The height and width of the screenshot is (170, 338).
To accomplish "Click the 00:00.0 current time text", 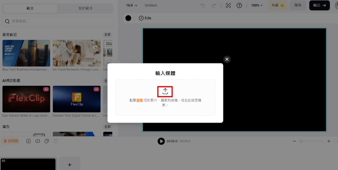I will click(x=172, y=141).
